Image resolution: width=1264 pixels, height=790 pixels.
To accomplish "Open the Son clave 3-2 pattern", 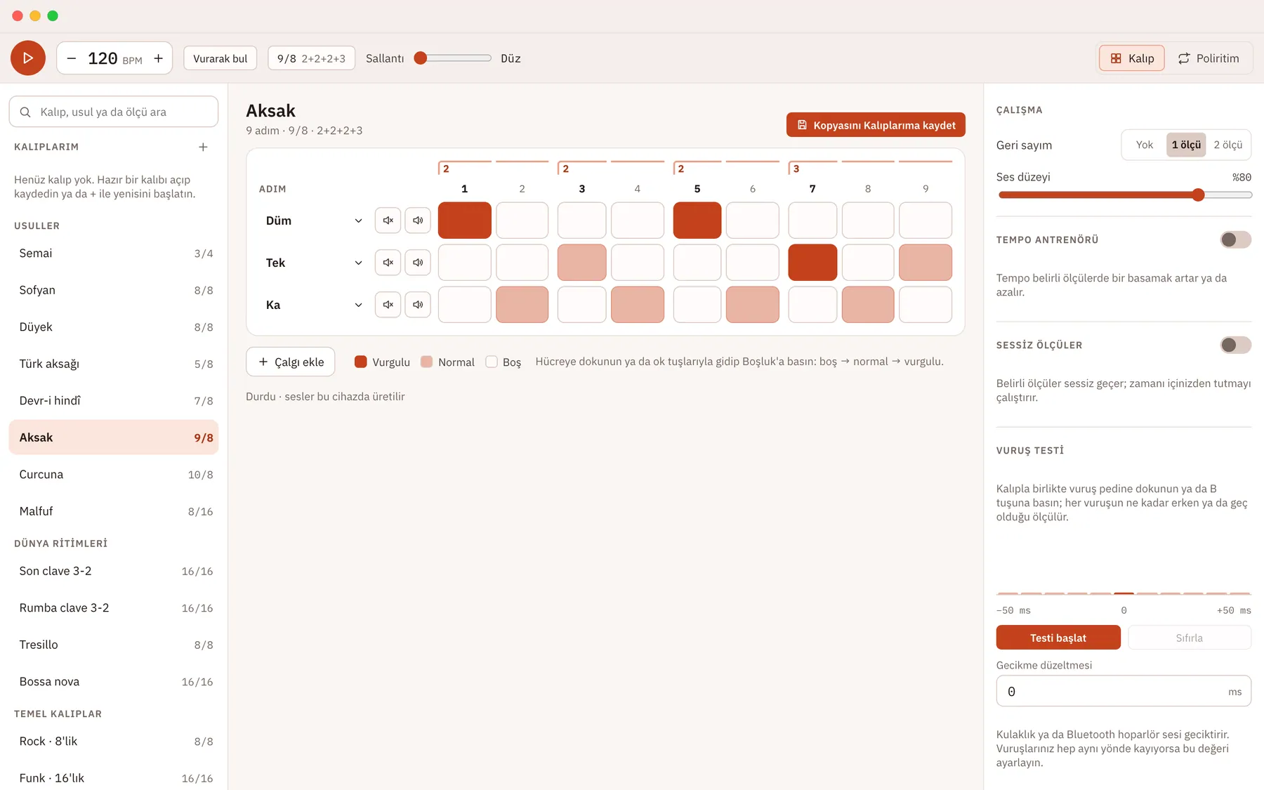I will pos(114,572).
